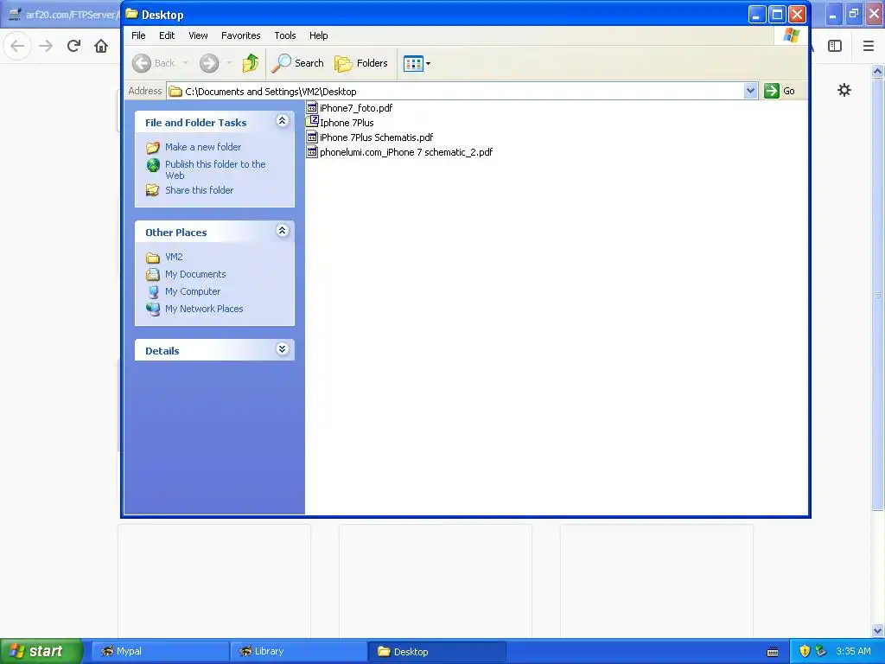The image size is (885, 664).
Task: Click the Forward arrow button in Explorer
Action: (209, 63)
